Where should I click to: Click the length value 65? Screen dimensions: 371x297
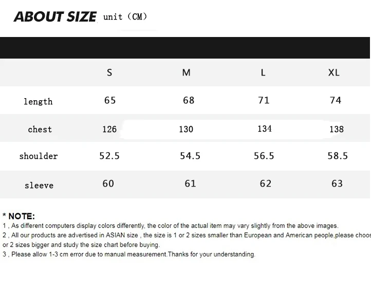point(110,100)
